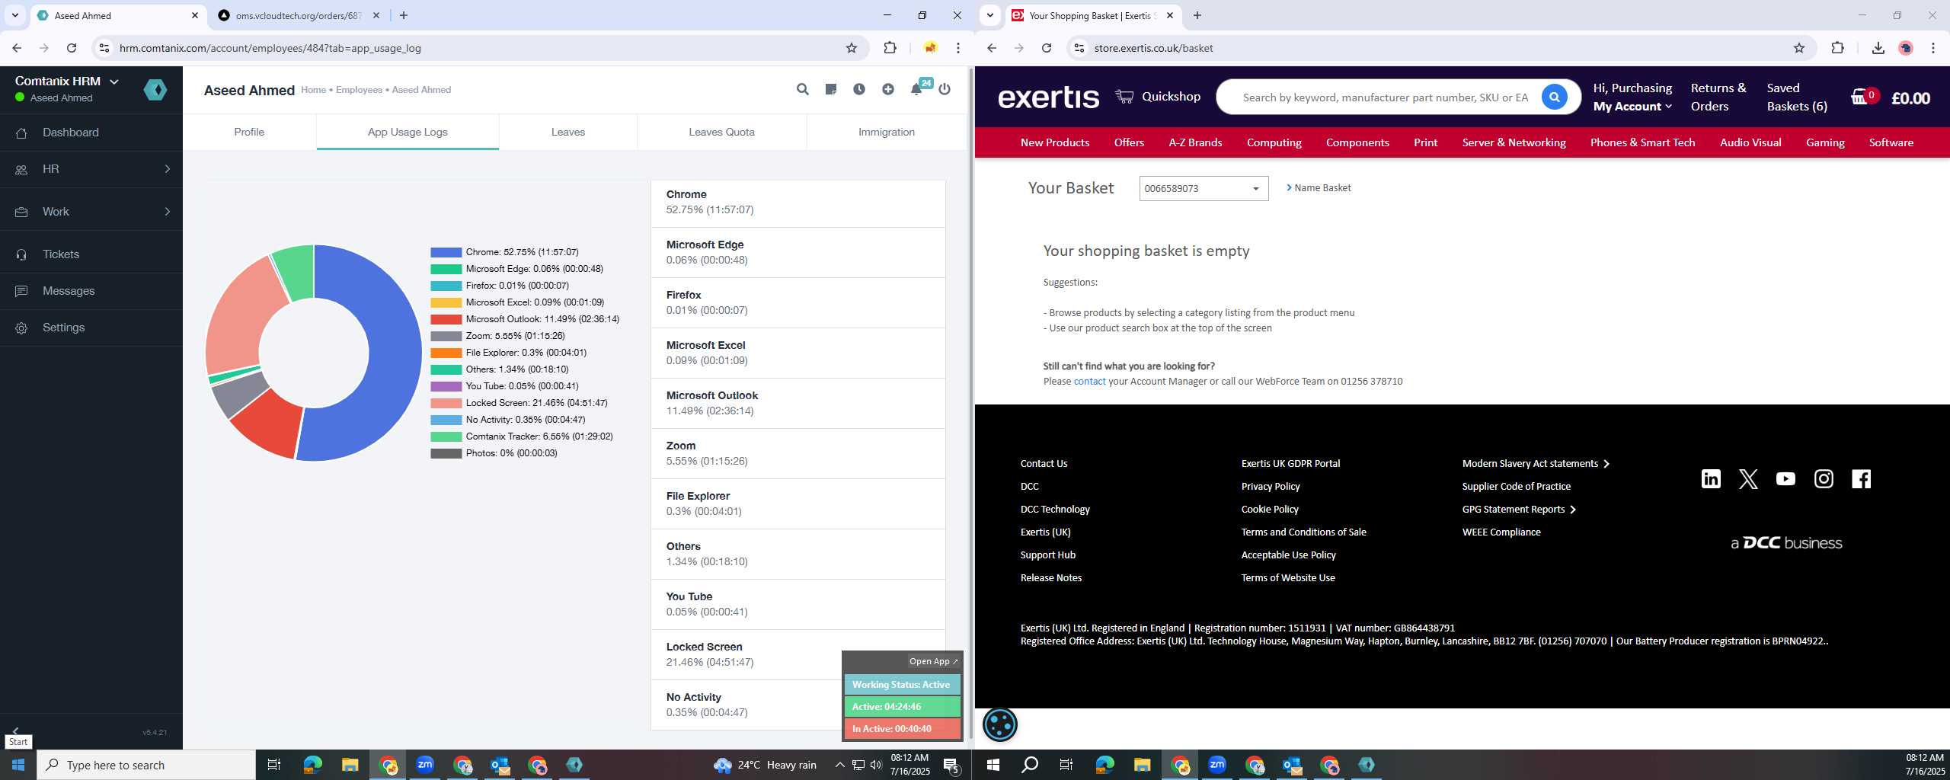Click the search magnifier icon in HRM header

click(x=802, y=89)
